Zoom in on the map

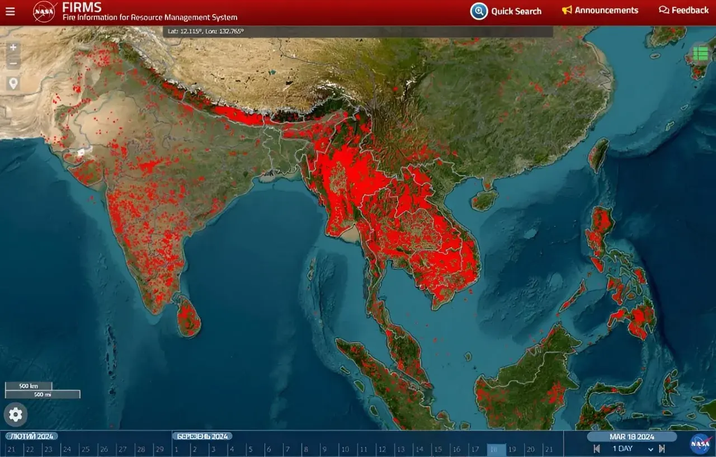click(x=13, y=48)
